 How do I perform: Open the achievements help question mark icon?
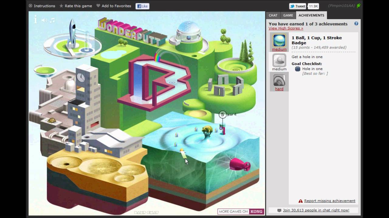[x=356, y=24]
